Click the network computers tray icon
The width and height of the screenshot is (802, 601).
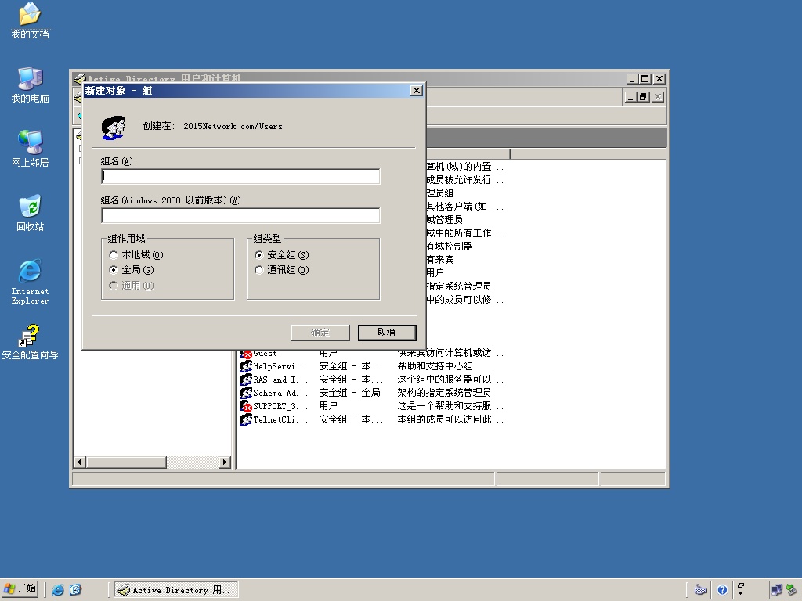(777, 590)
